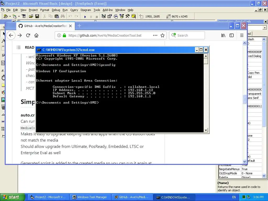
Task: Open the Project menu
Action: pyautogui.click(x=33, y=10)
